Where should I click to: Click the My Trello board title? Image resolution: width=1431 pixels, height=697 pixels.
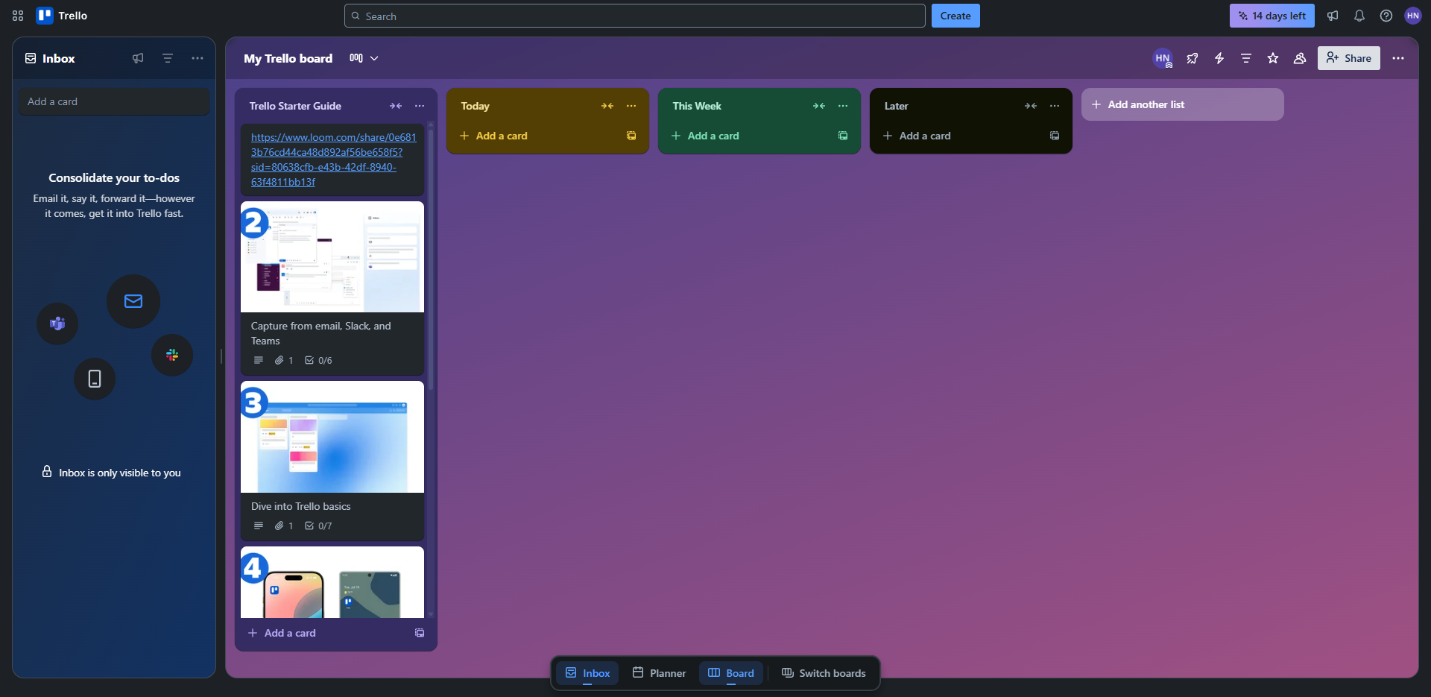pyautogui.click(x=288, y=58)
